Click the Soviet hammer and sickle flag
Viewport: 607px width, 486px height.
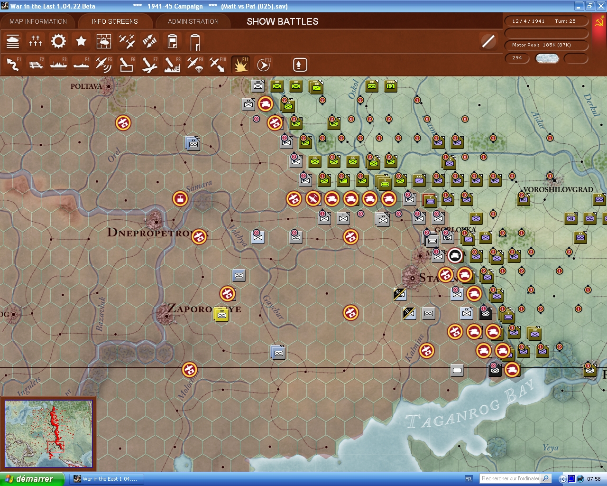coord(599,22)
